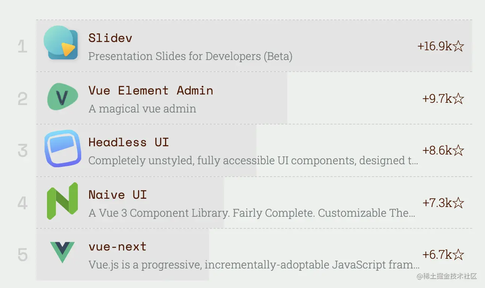Click the green Naive UI logo
Image resolution: width=485 pixels, height=288 pixels.
tap(62, 201)
